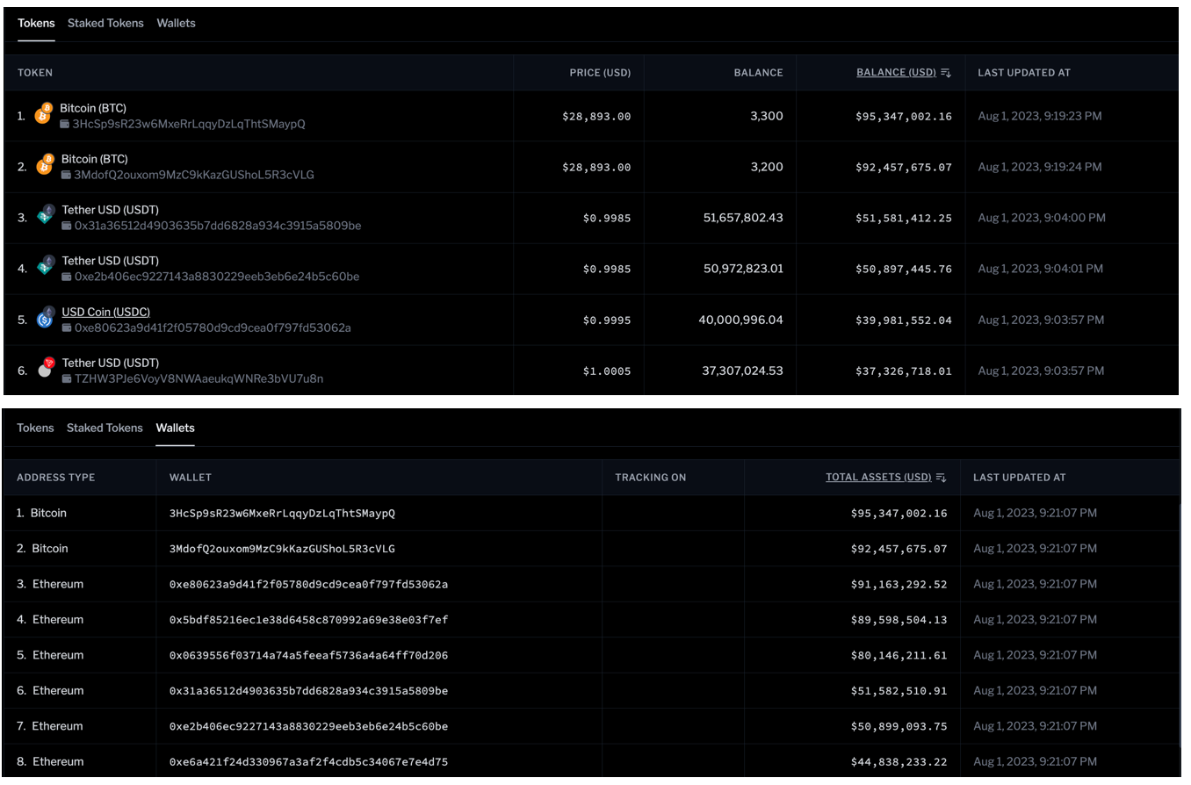Viewport: 1191px width, 785px height.
Task: Sort by the BALANCE (USD) column header
Action: (896, 73)
